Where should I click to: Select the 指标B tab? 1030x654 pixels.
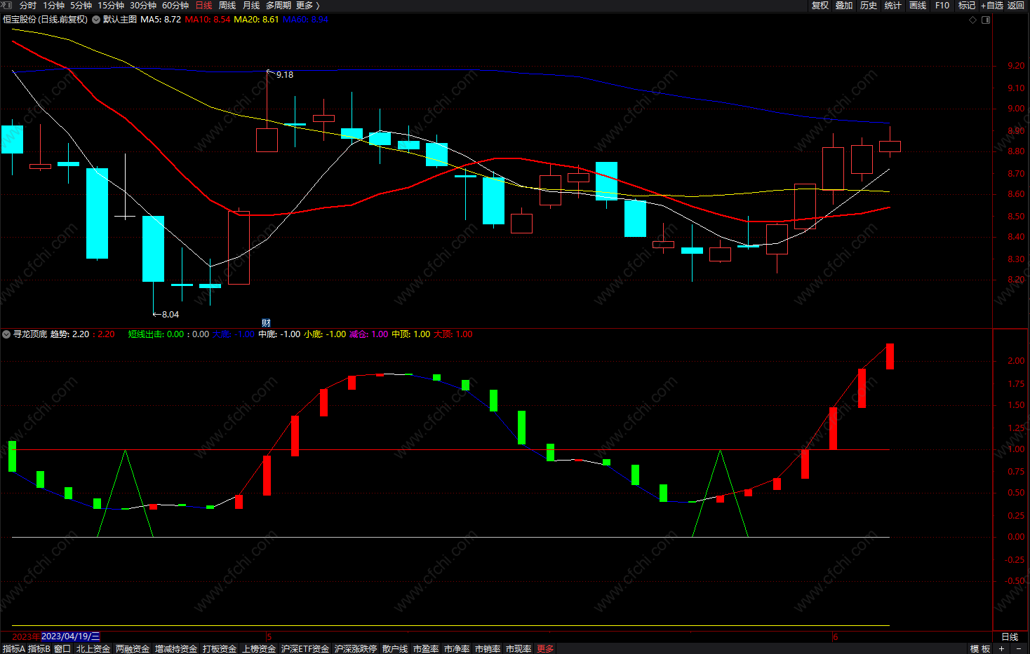pos(39,649)
